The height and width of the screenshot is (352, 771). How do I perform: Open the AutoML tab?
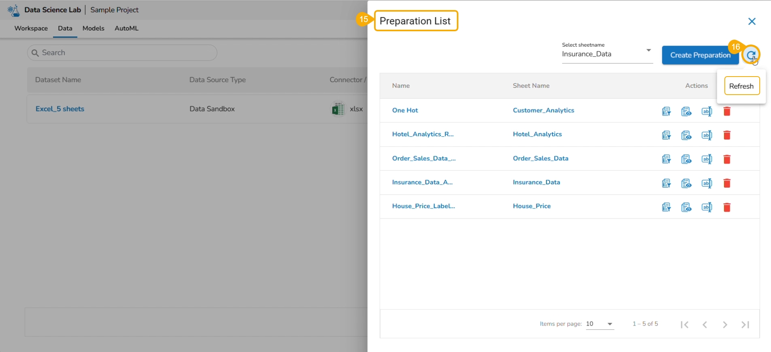tap(127, 28)
